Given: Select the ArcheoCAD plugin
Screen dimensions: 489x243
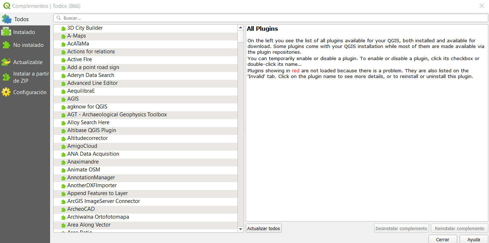Looking at the screenshot, I should [146, 209].
